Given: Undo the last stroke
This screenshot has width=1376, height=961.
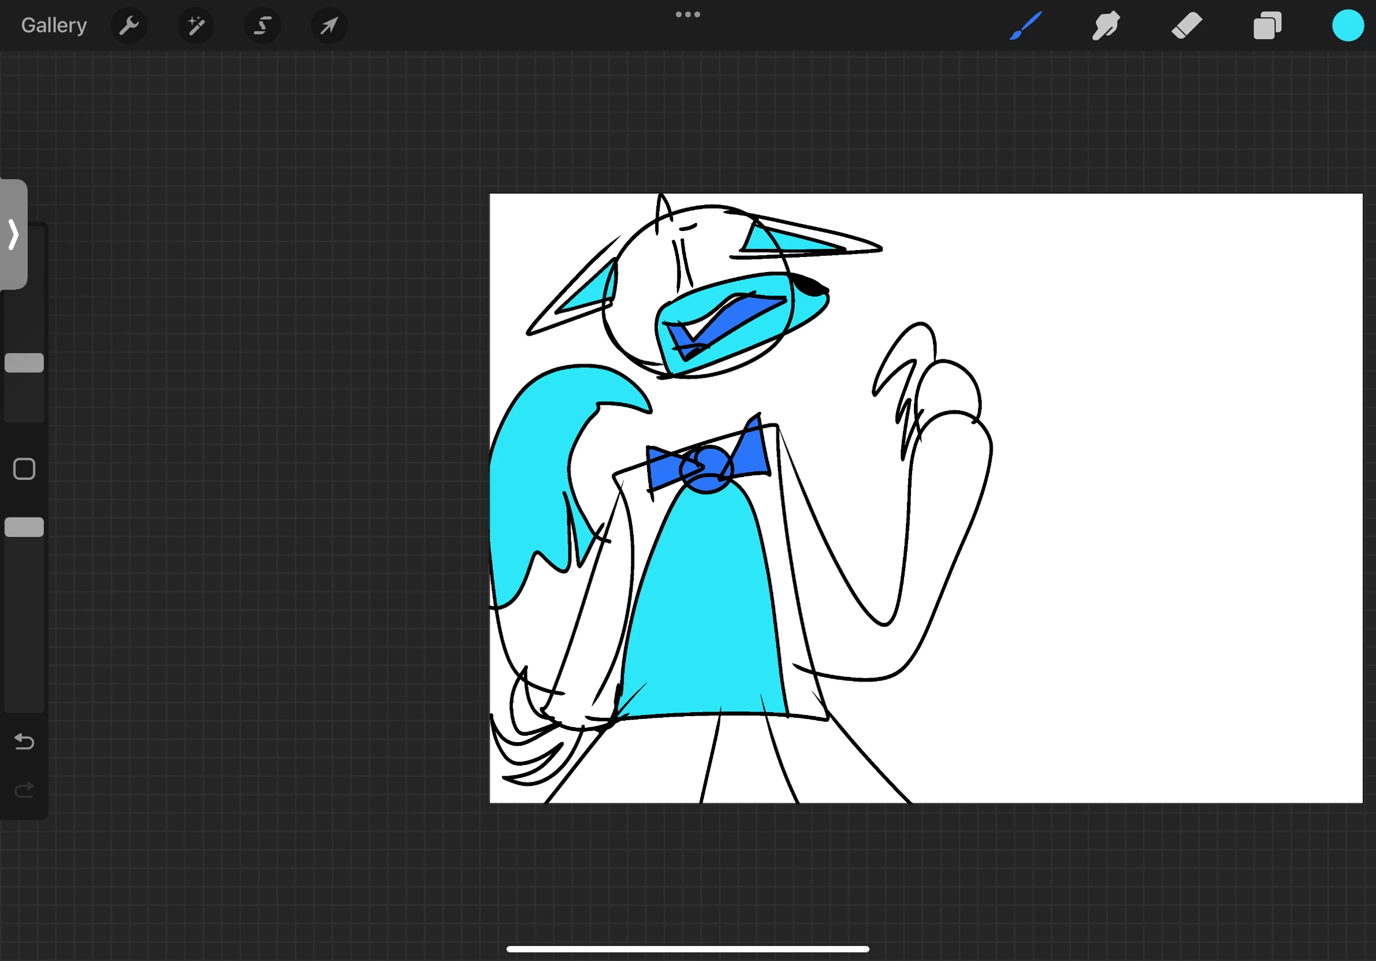Looking at the screenshot, I should pyautogui.click(x=24, y=742).
